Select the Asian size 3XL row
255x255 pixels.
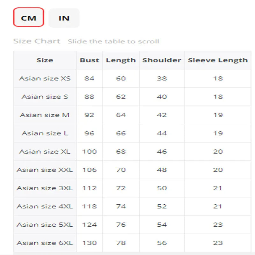45,188
